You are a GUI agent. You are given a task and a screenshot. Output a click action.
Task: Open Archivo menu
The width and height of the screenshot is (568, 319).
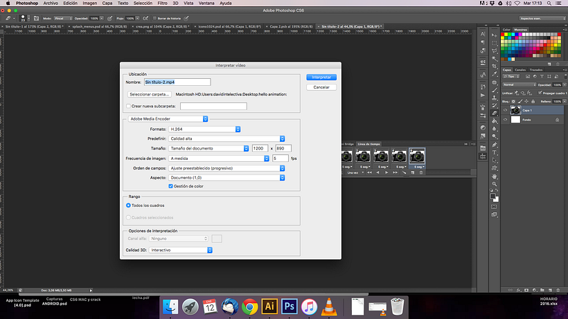click(x=51, y=3)
